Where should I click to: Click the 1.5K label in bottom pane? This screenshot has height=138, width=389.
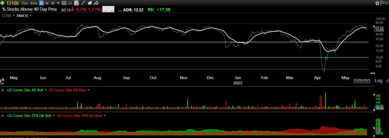[378, 130]
